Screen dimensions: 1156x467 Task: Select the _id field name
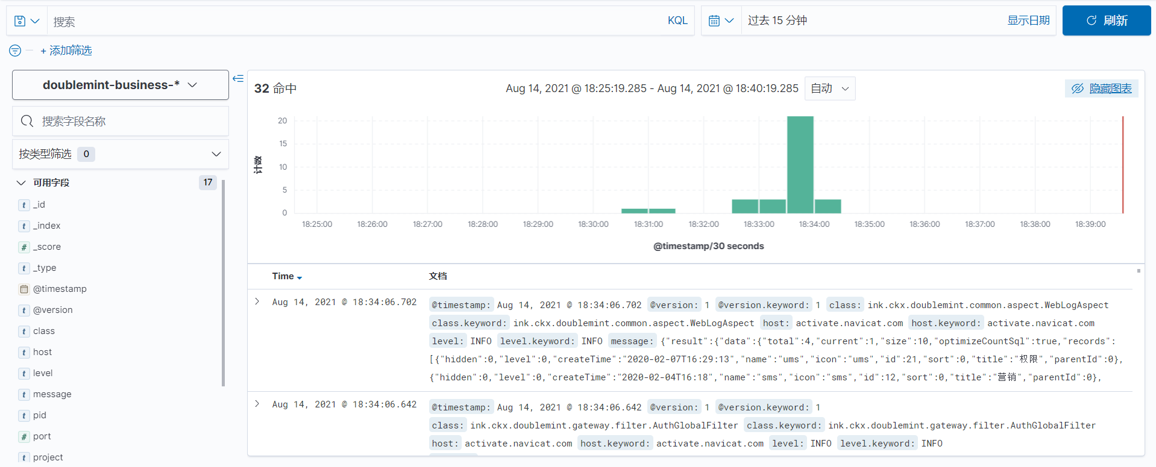[39, 205]
